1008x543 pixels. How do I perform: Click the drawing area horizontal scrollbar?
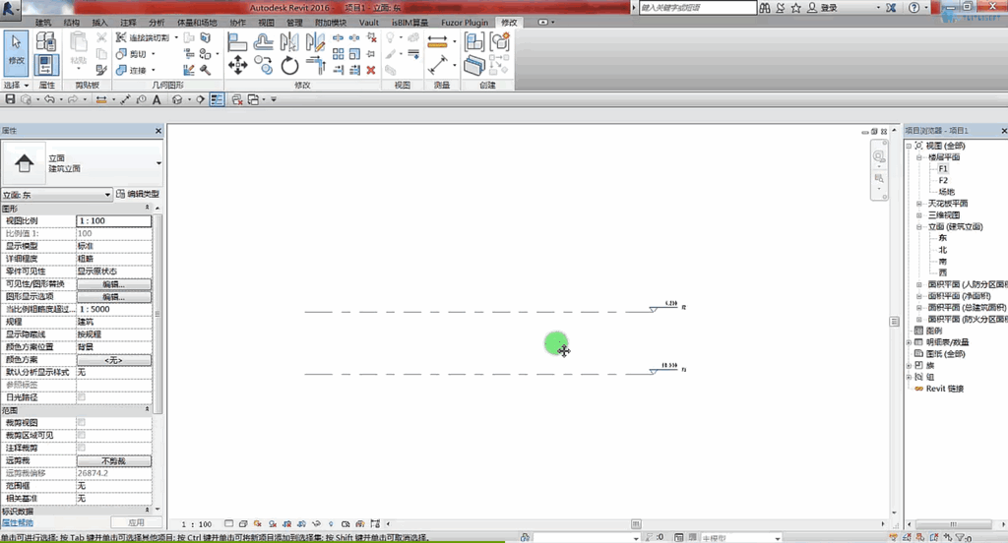click(636, 523)
